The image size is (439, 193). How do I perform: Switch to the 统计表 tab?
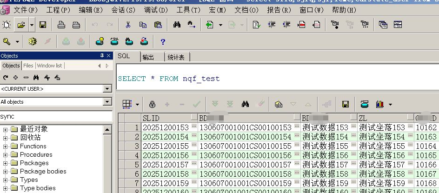pyautogui.click(x=177, y=57)
